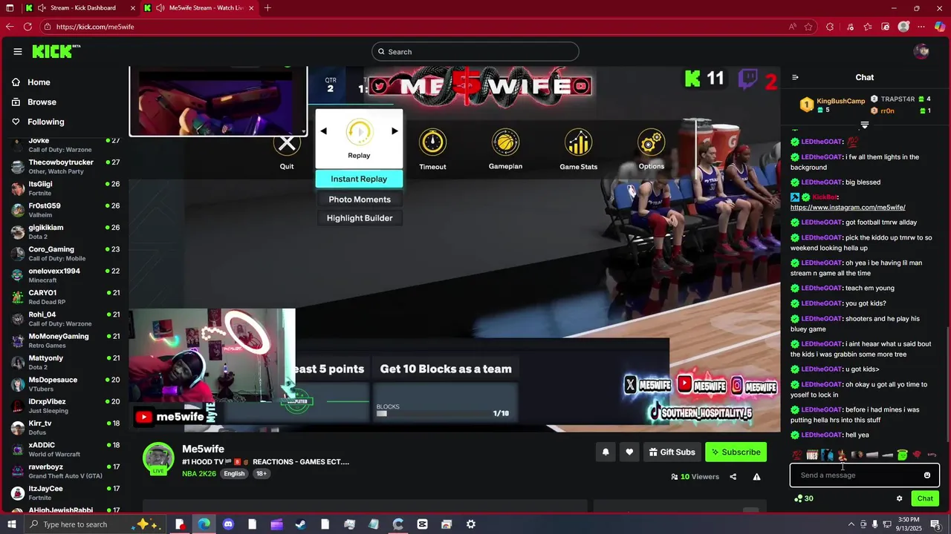Click the Kick logo

point(56,51)
